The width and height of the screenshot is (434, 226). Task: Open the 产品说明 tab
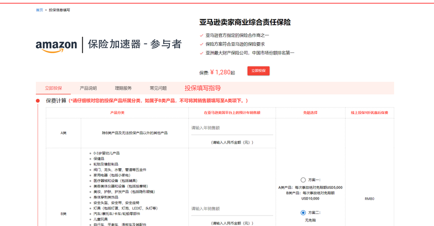88,88
